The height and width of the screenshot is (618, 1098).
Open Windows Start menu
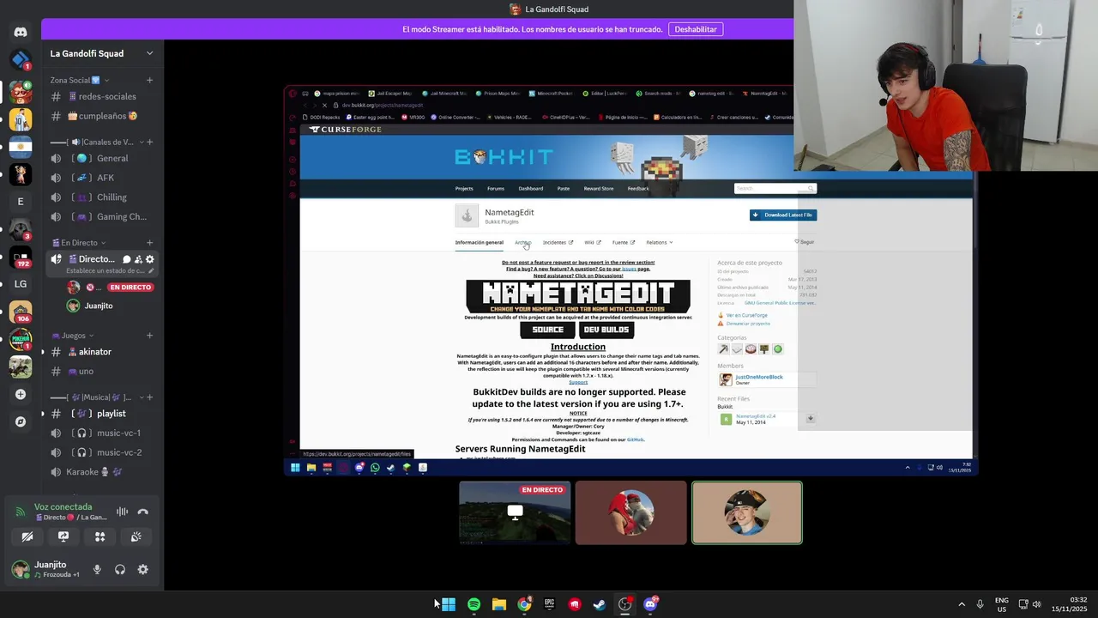(449, 604)
